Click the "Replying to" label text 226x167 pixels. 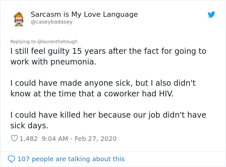pos(23,42)
